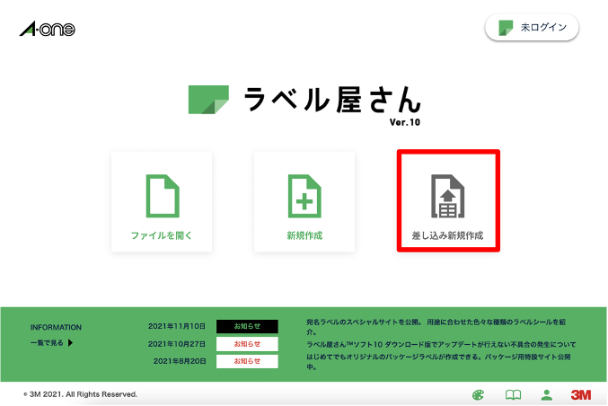The height and width of the screenshot is (406, 608).
Task: Open the manual book icon in footer
Action: (x=513, y=395)
